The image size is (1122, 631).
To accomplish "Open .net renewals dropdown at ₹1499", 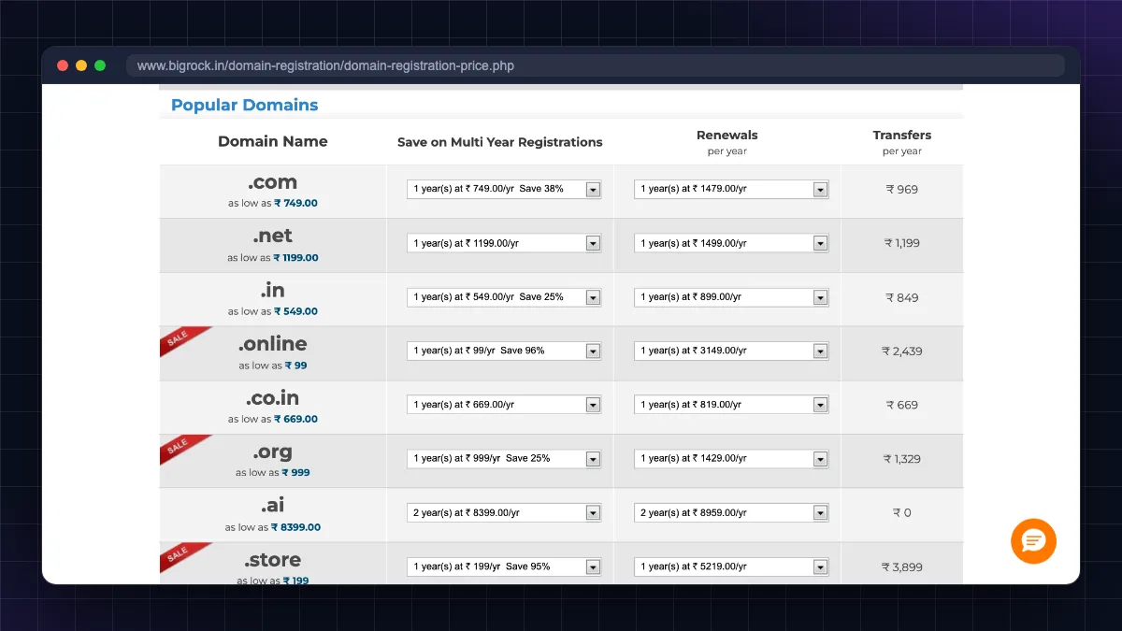I will tap(731, 243).
